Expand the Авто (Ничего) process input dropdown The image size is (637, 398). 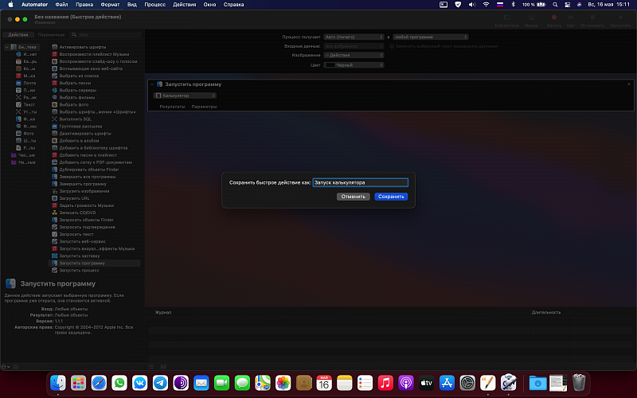pos(354,37)
